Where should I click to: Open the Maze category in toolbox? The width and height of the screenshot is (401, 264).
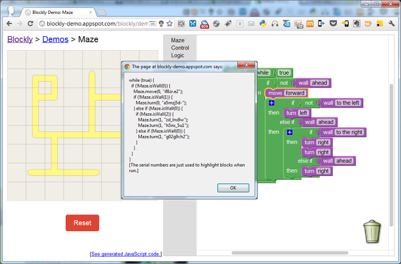click(178, 40)
